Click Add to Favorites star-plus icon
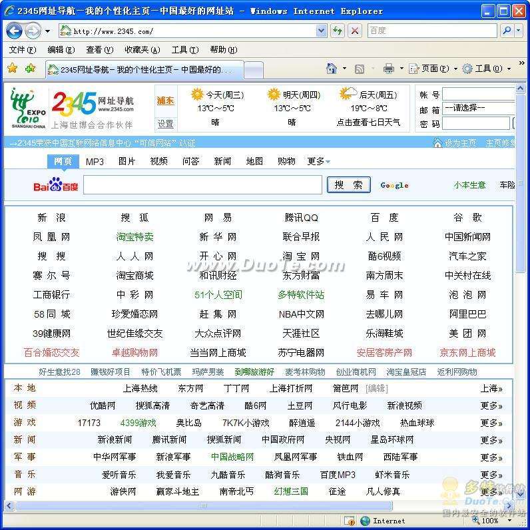 click(31, 68)
